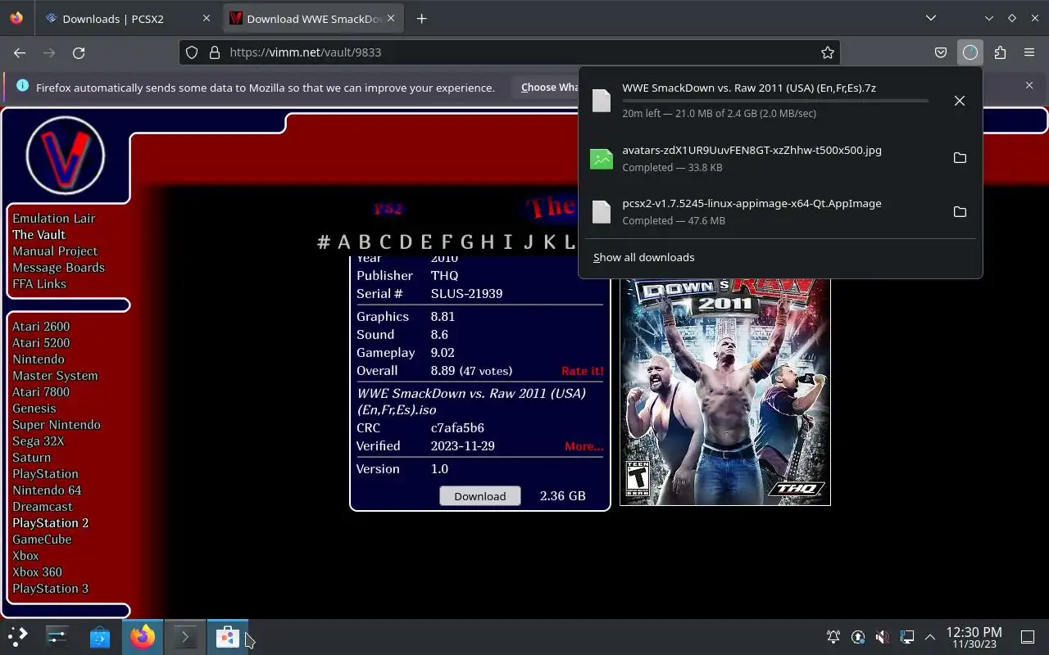Select Nintendo 64 system link

47,490
